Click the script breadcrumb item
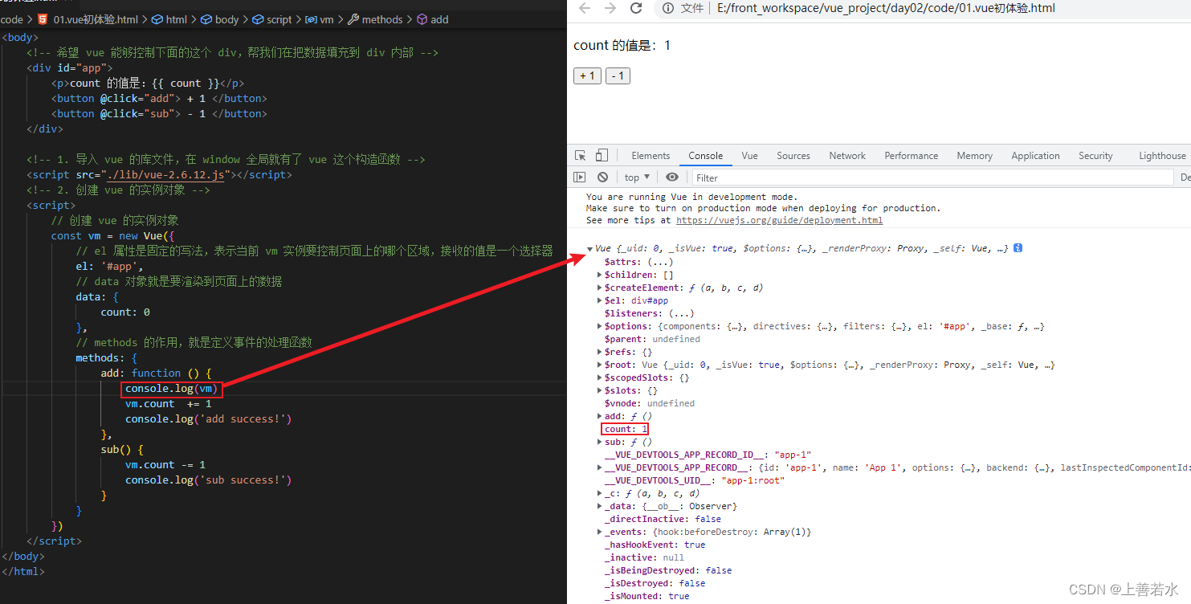 pyautogui.click(x=272, y=19)
